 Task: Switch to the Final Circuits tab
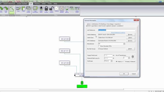(102, 26)
